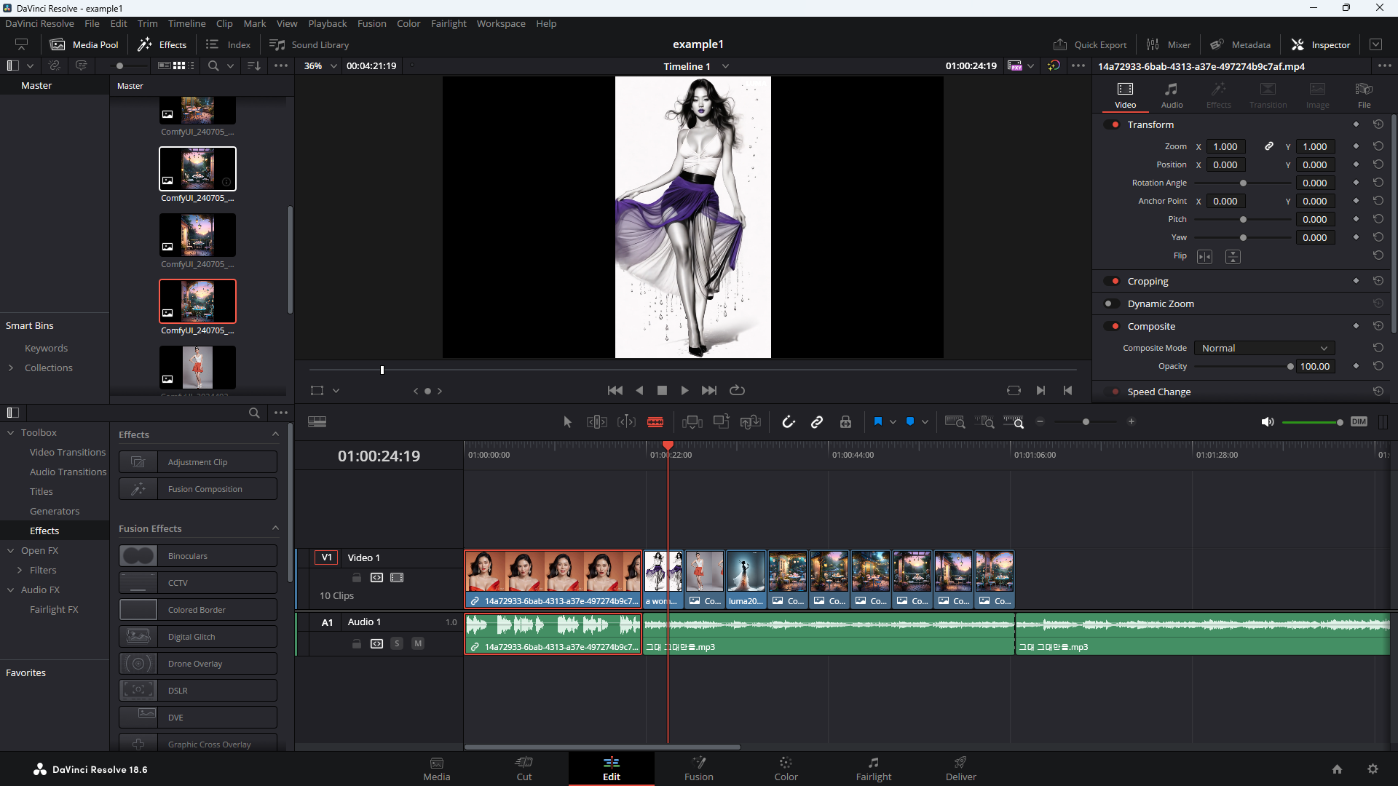Click timeline Detail Zoom icon
The image size is (1398, 786).
coord(984,422)
